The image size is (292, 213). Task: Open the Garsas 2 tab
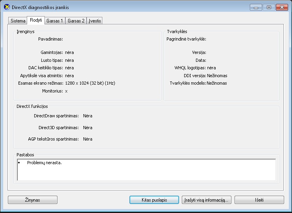tap(76, 21)
